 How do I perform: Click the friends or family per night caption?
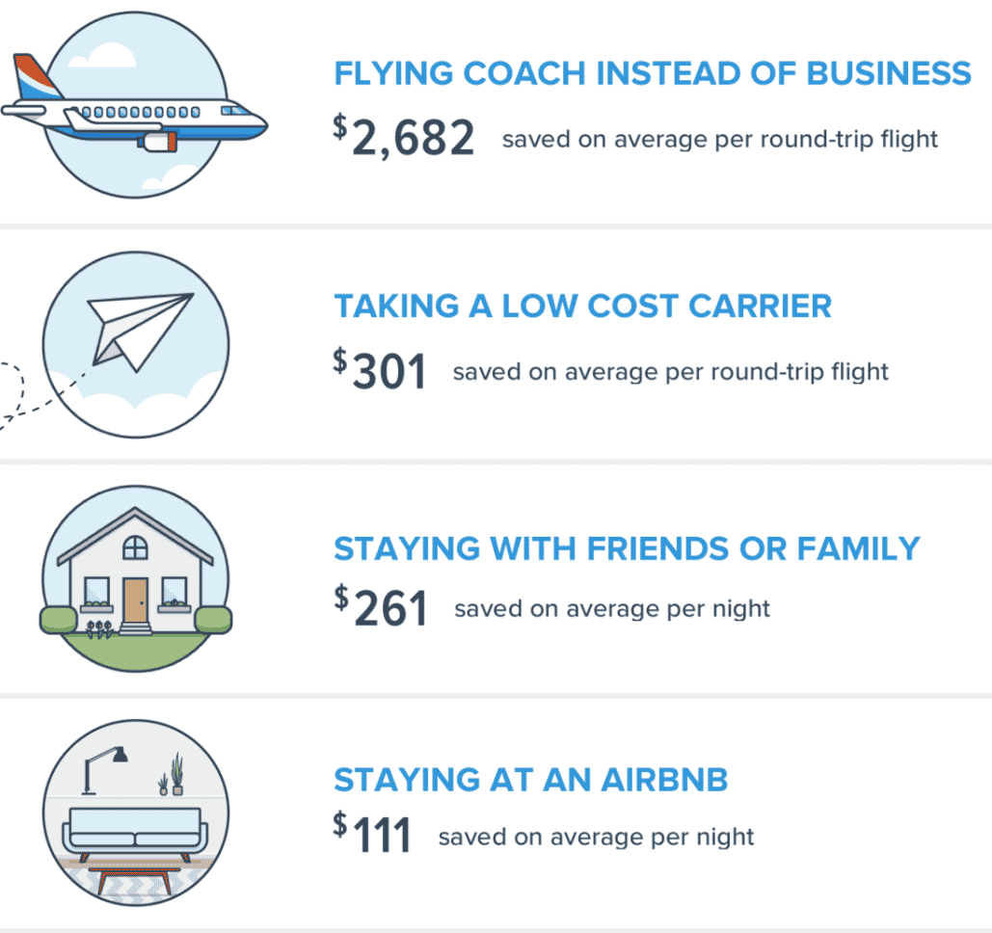[x=612, y=609]
